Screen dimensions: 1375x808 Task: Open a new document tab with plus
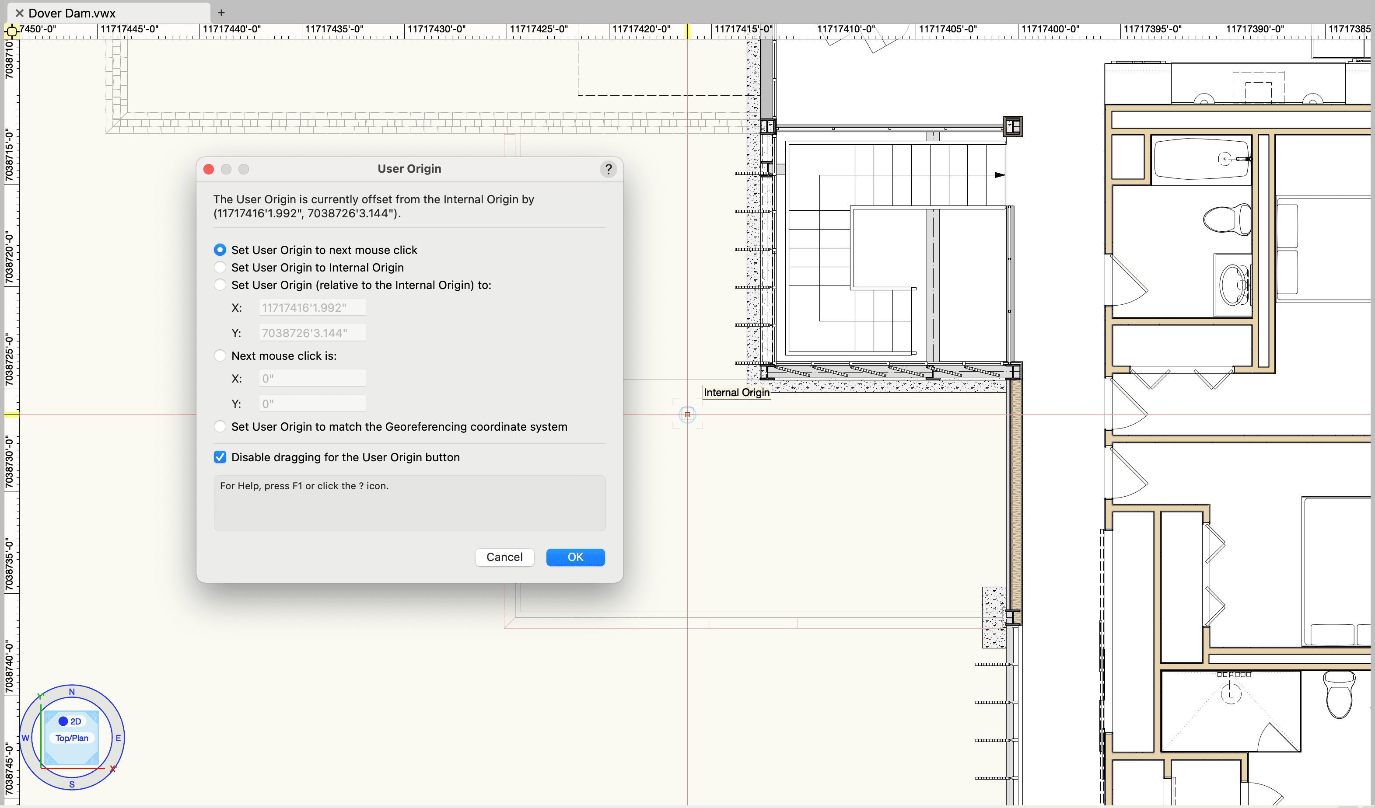tap(221, 13)
